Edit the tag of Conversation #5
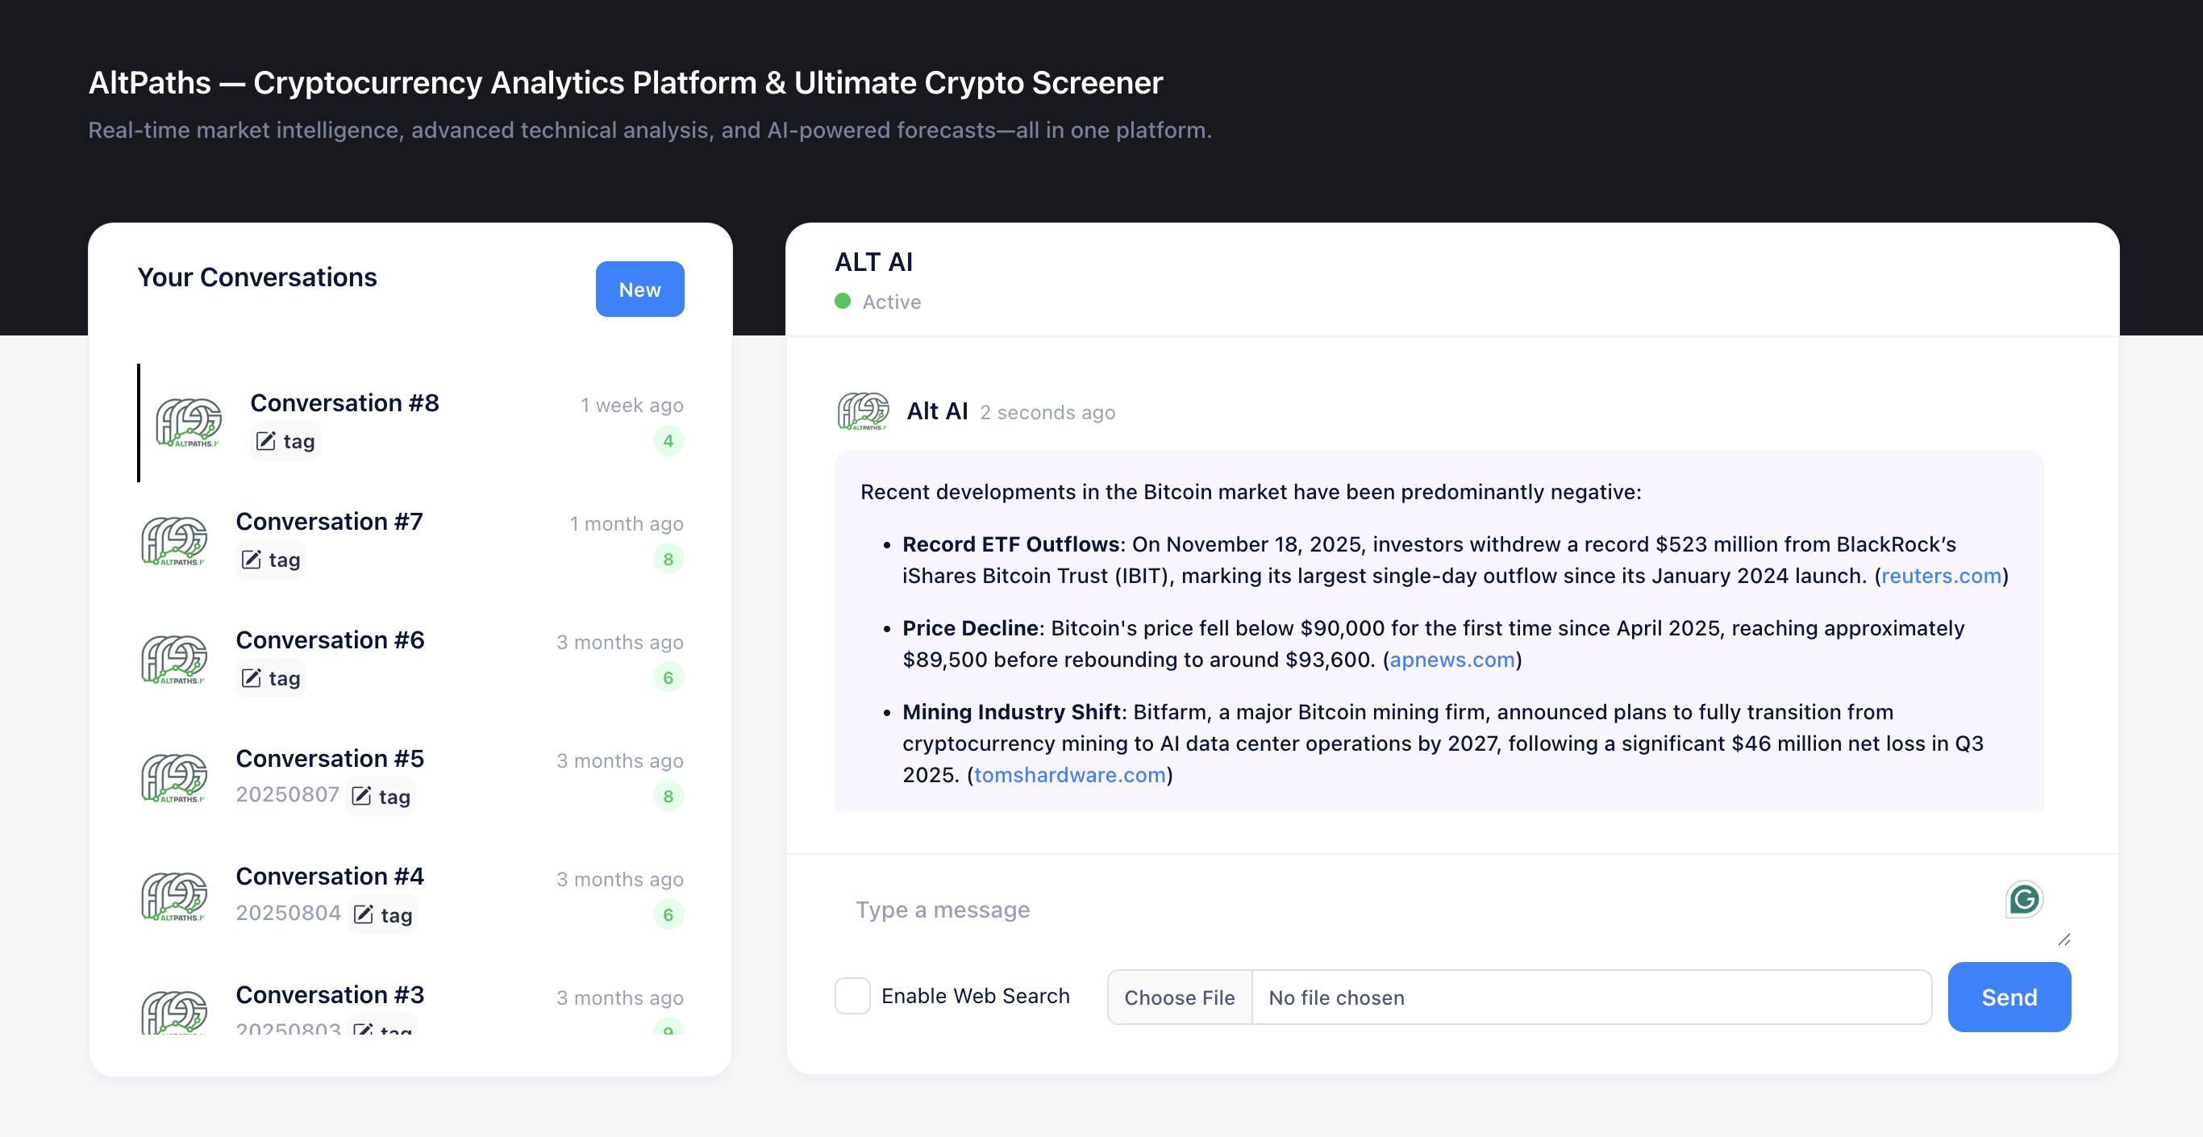 [381, 797]
